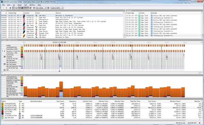Viewport: 204px width, 125px height.
Task: Open the View 100ms zoom dropdown
Action: point(41,8)
